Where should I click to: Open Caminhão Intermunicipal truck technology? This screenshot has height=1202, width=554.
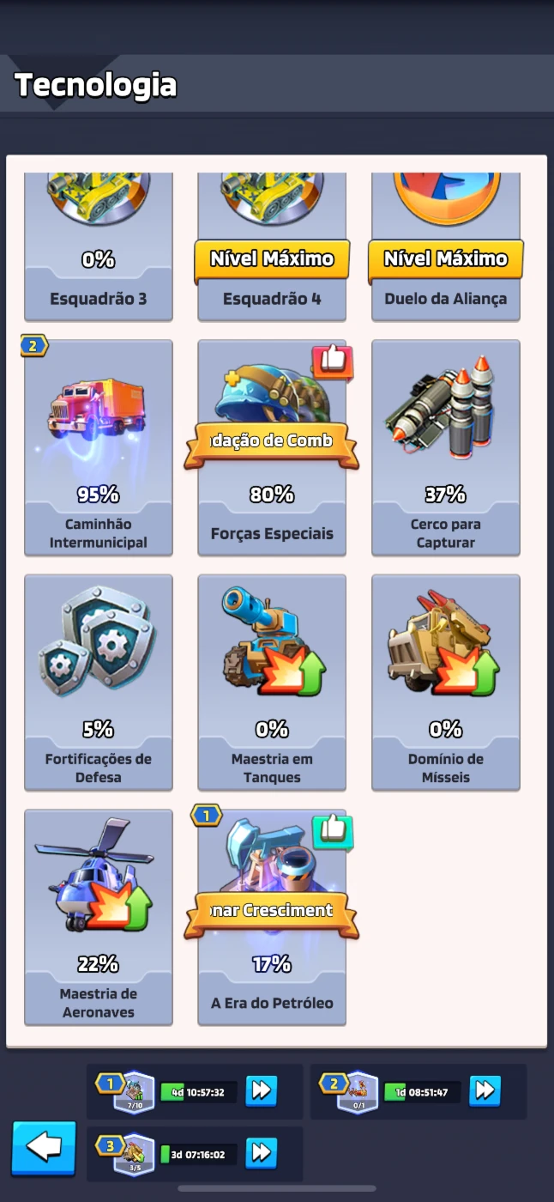[x=98, y=447]
